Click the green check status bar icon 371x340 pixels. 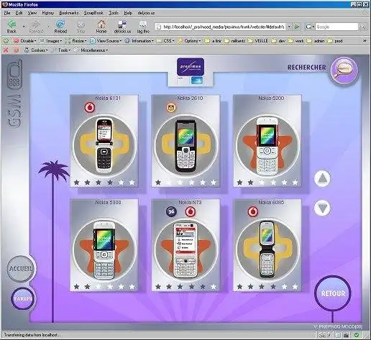[357, 335]
